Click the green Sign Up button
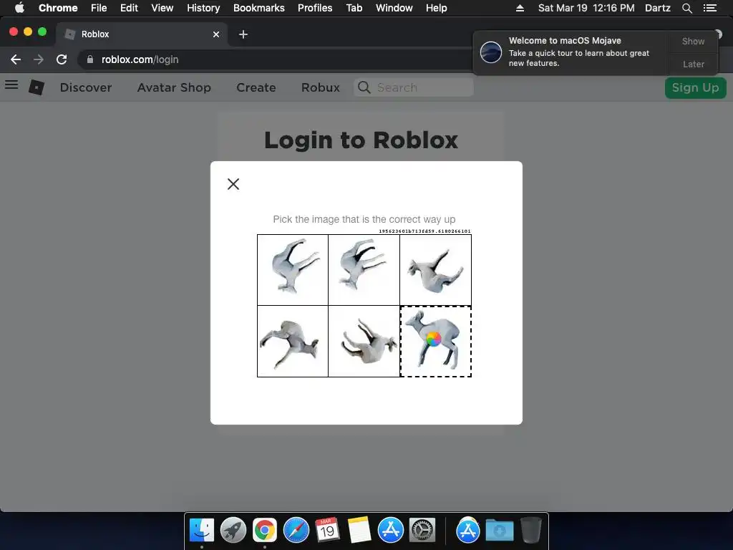 click(695, 88)
